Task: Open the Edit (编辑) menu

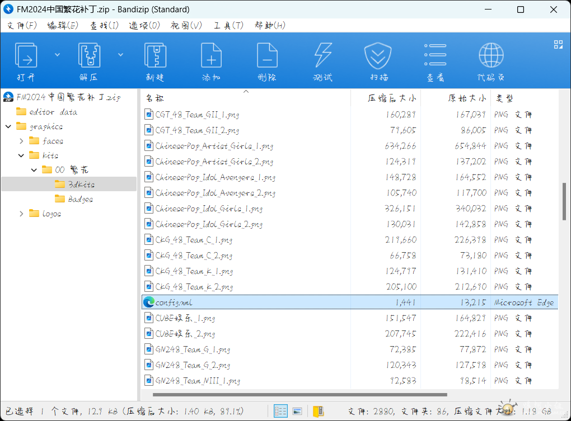Action: (63, 26)
